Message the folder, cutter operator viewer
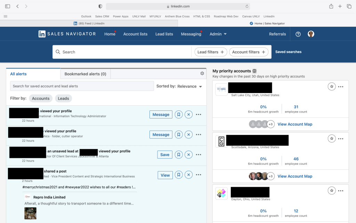This screenshot has width=356, height=223. click(161, 134)
